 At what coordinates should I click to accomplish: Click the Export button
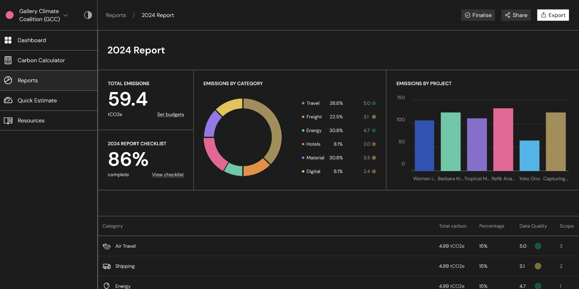coord(553,15)
